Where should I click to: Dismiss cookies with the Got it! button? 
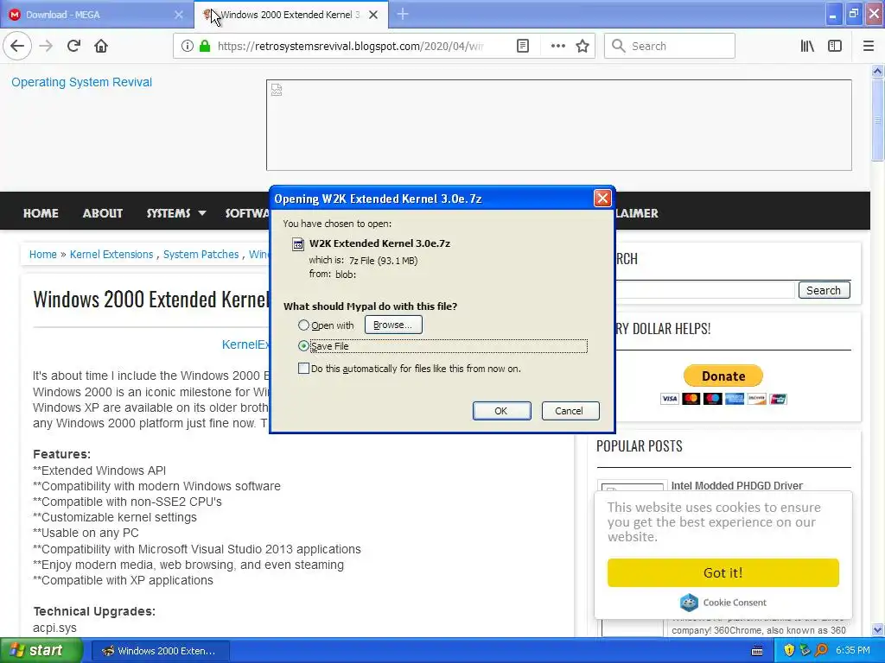tap(723, 573)
